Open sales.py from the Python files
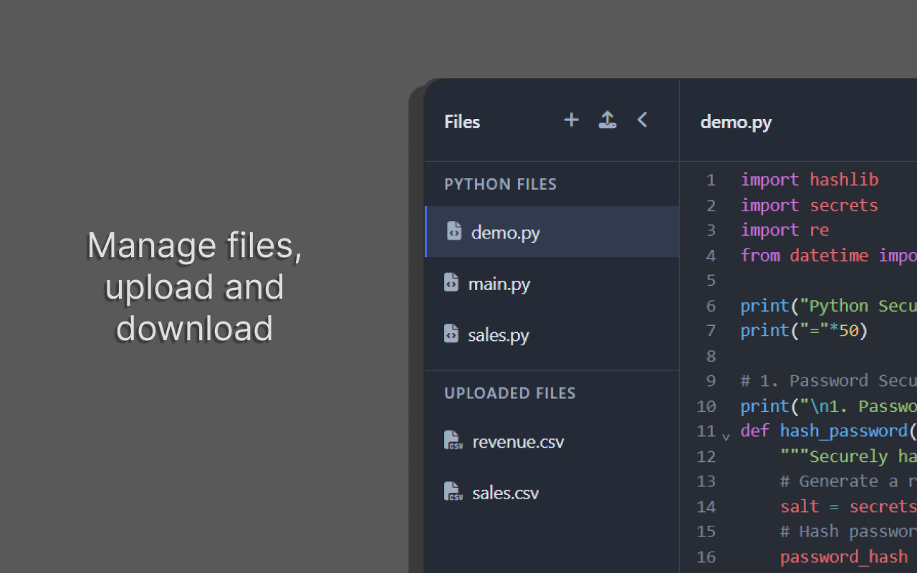 [552, 335]
